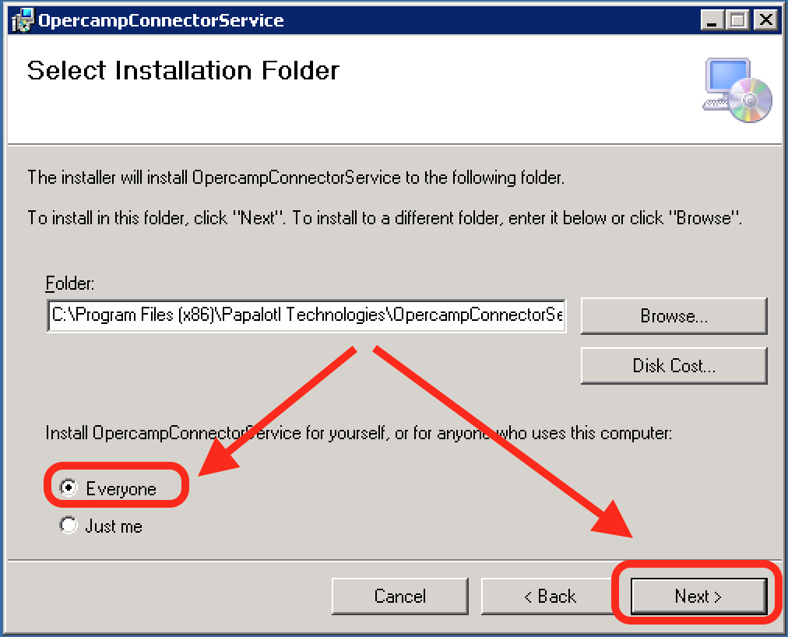This screenshot has height=637, width=788.
Task: Maximize the installer window
Action: [x=737, y=20]
